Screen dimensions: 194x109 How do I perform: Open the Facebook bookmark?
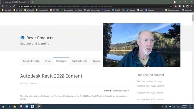(149, 10)
